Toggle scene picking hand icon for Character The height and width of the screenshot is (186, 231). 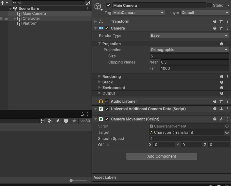[6, 19]
